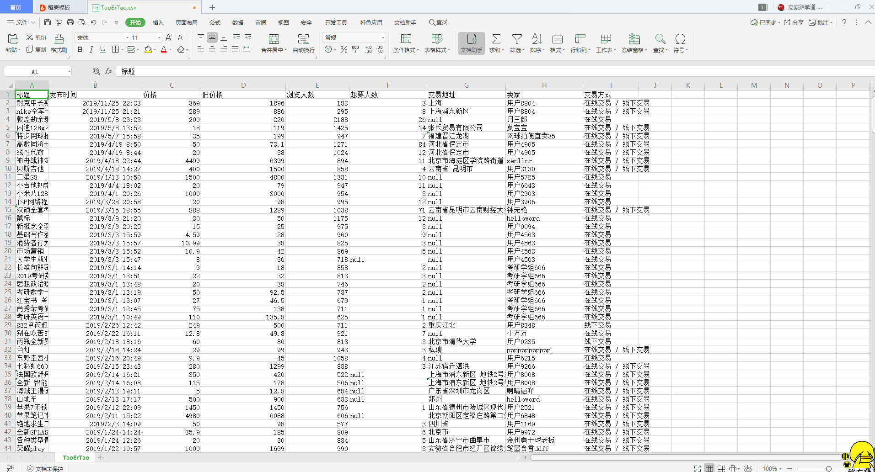This screenshot has width=875, height=472.
Task: Toggle underline formatting
Action: [x=103, y=49]
